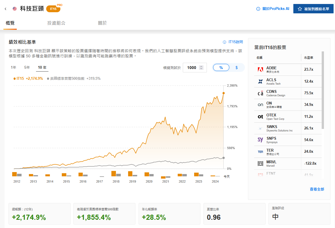
Task: Click the +28.5% annualized return value
Action: coord(154,217)
